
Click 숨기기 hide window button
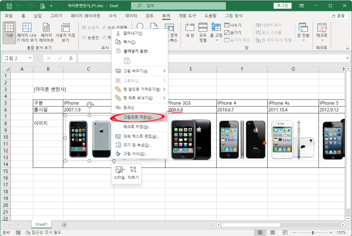(x=233, y=32)
